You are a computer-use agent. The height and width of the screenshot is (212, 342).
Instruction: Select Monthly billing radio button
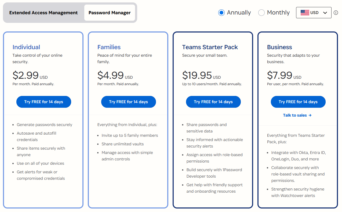click(x=261, y=13)
